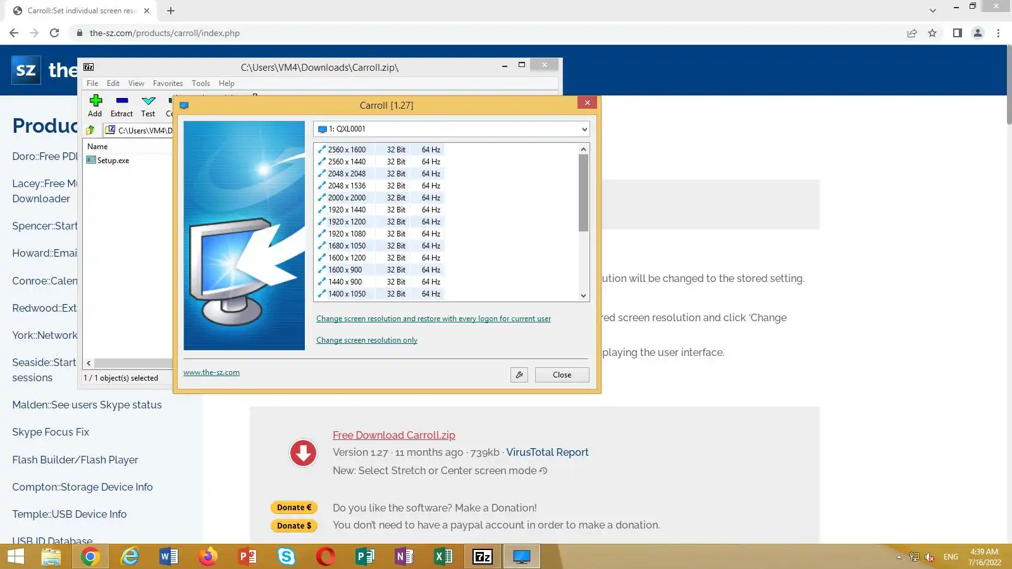Select the 2560 x 1600 resolution

tap(379, 150)
